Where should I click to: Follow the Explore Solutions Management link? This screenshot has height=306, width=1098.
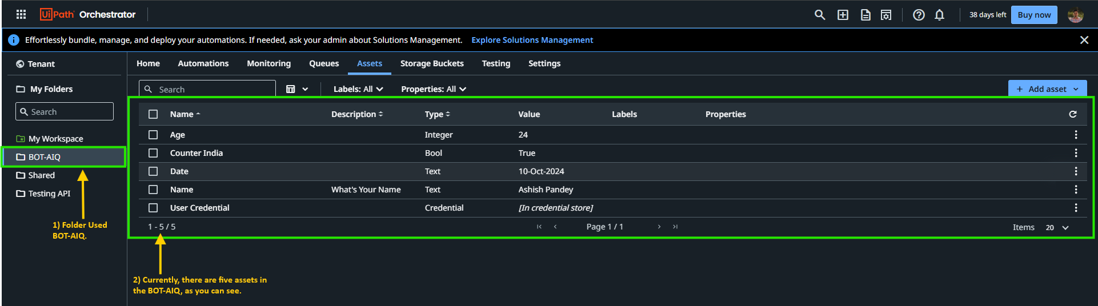tap(532, 40)
